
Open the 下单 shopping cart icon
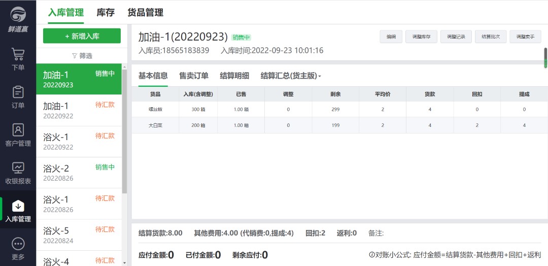pyautogui.click(x=18, y=54)
